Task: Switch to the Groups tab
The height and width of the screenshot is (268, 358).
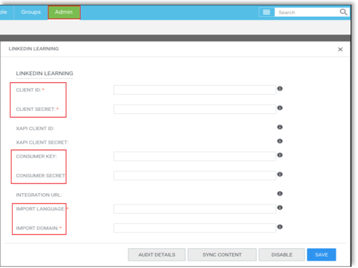Action: click(31, 12)
